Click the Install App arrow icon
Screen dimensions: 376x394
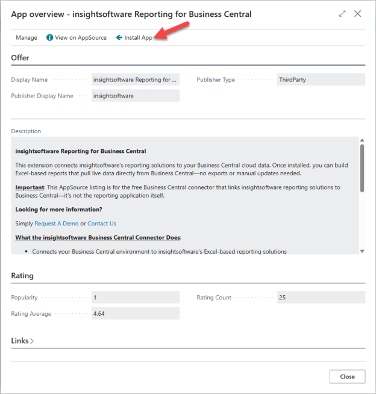pos(119,37)
